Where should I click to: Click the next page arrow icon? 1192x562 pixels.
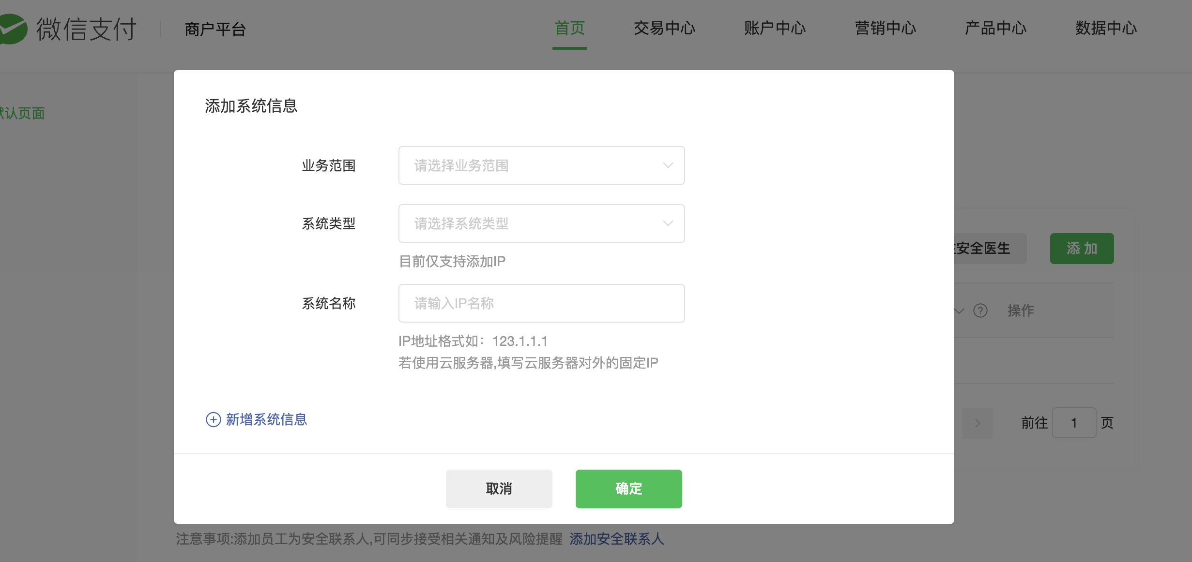pyautogui.click(x=977, y=423)
